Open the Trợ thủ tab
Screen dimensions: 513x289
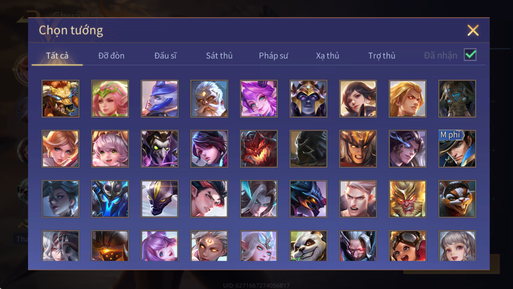click(x=382, y=56)
